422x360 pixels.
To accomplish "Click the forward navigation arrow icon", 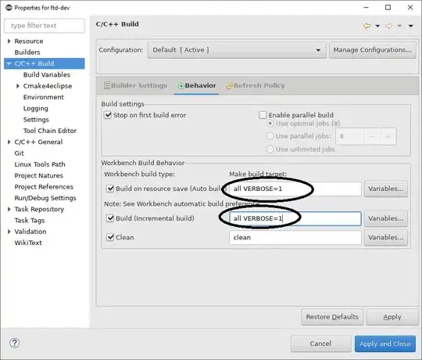I will [388, 26].
